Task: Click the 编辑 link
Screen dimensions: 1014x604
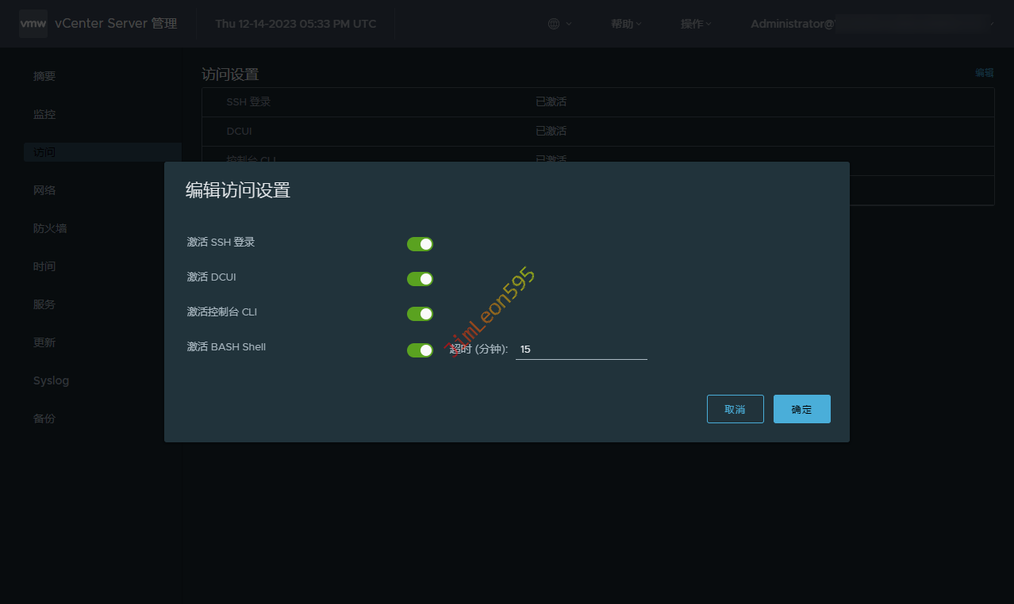Action: 984,72
